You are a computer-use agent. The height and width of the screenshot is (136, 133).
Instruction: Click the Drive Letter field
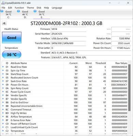click(x=68, y=48)
